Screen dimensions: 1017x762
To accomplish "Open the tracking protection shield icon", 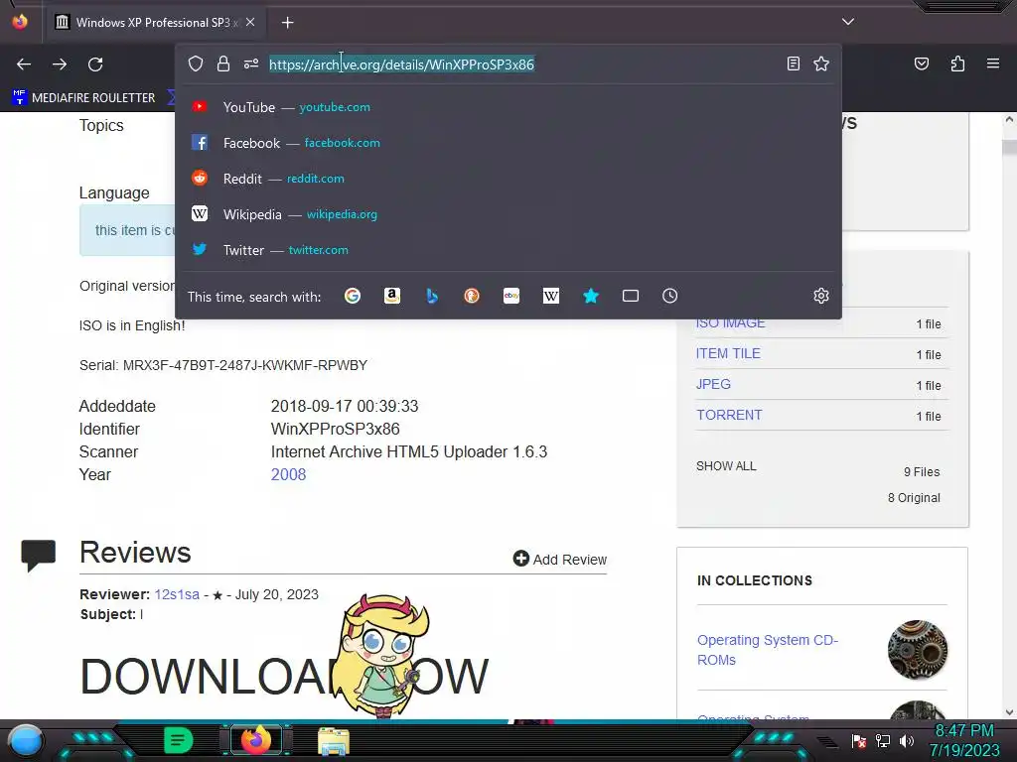I will 196,63.
